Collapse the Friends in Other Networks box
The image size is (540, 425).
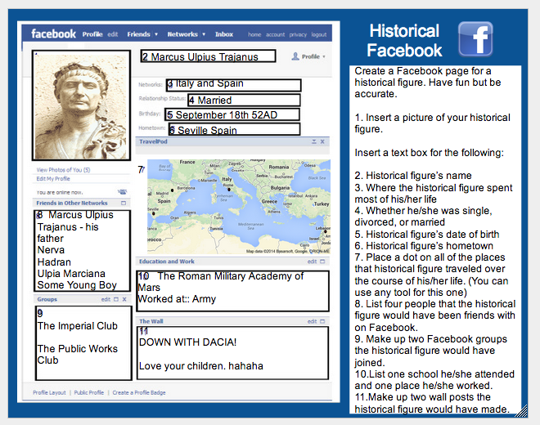[124, 203]
